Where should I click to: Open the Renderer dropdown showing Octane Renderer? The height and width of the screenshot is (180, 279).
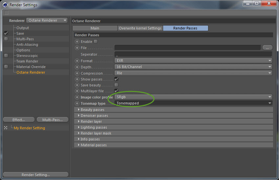click(x=47, y=20)
